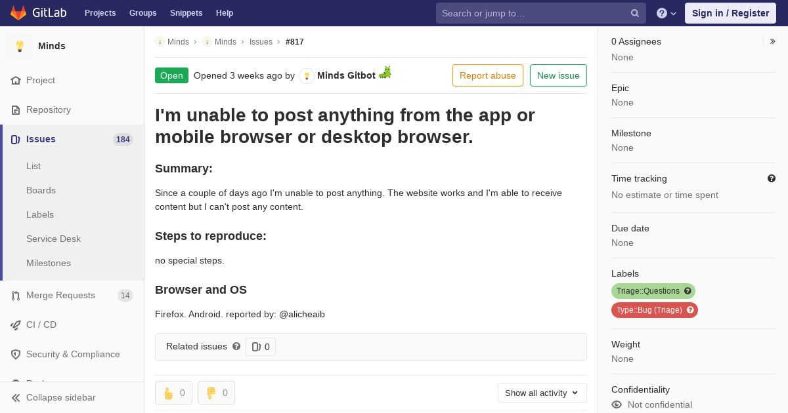Click the Minds Gitbot author link
The height and width of the screenshot is (413, 788).
346,75
